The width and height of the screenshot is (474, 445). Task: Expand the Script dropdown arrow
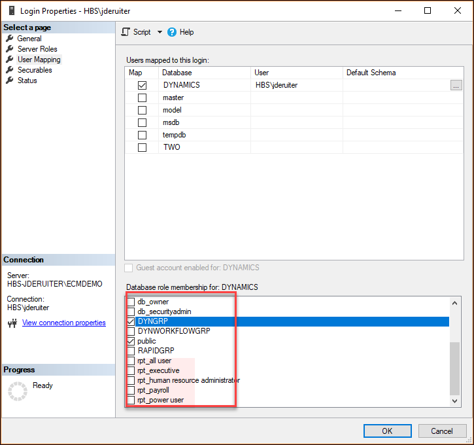[x=160, y=32]
